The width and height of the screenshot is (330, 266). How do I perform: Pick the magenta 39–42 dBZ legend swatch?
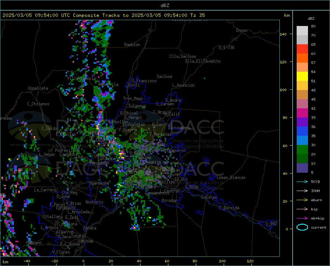coord(302,113)
